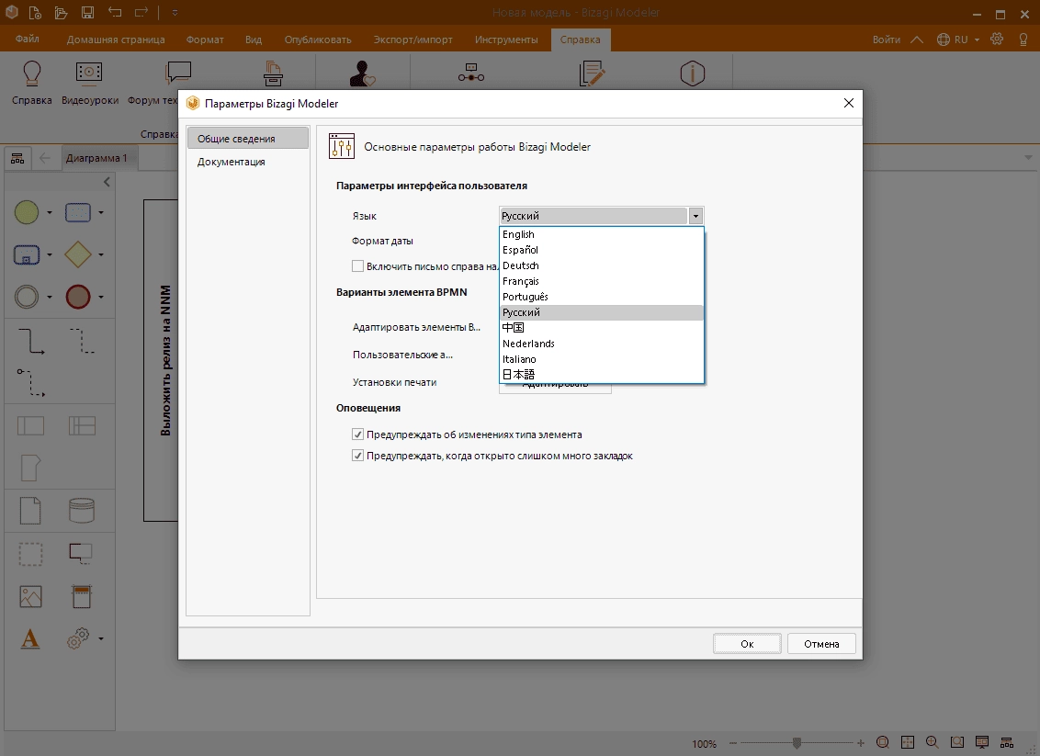Expand the Task variants arrow

(x=101, y=212)
